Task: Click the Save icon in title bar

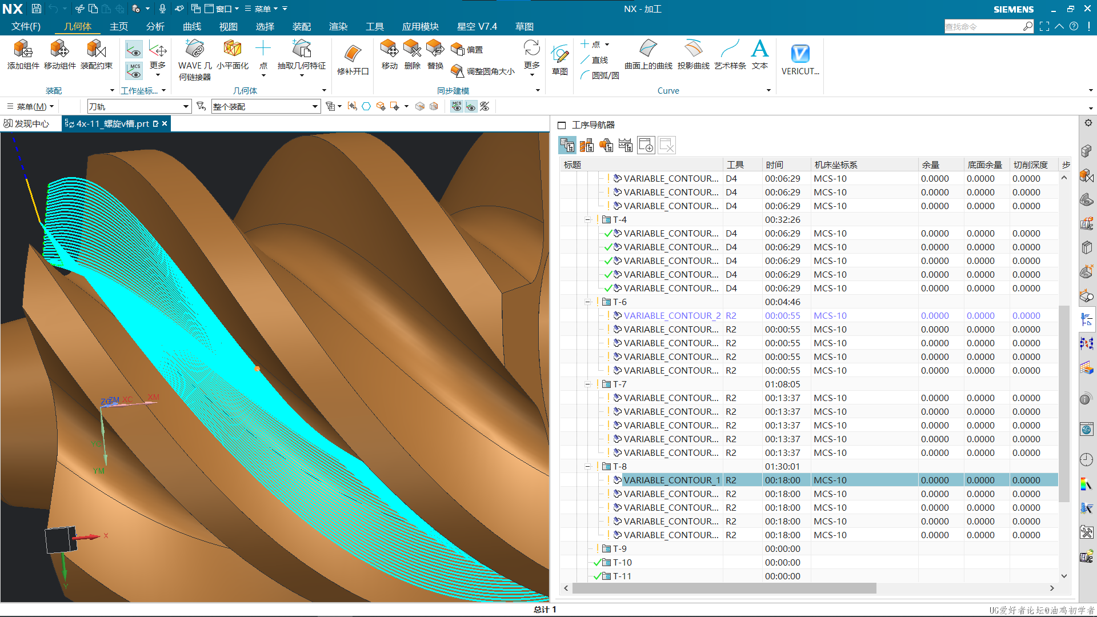Action: coord(36,9)
